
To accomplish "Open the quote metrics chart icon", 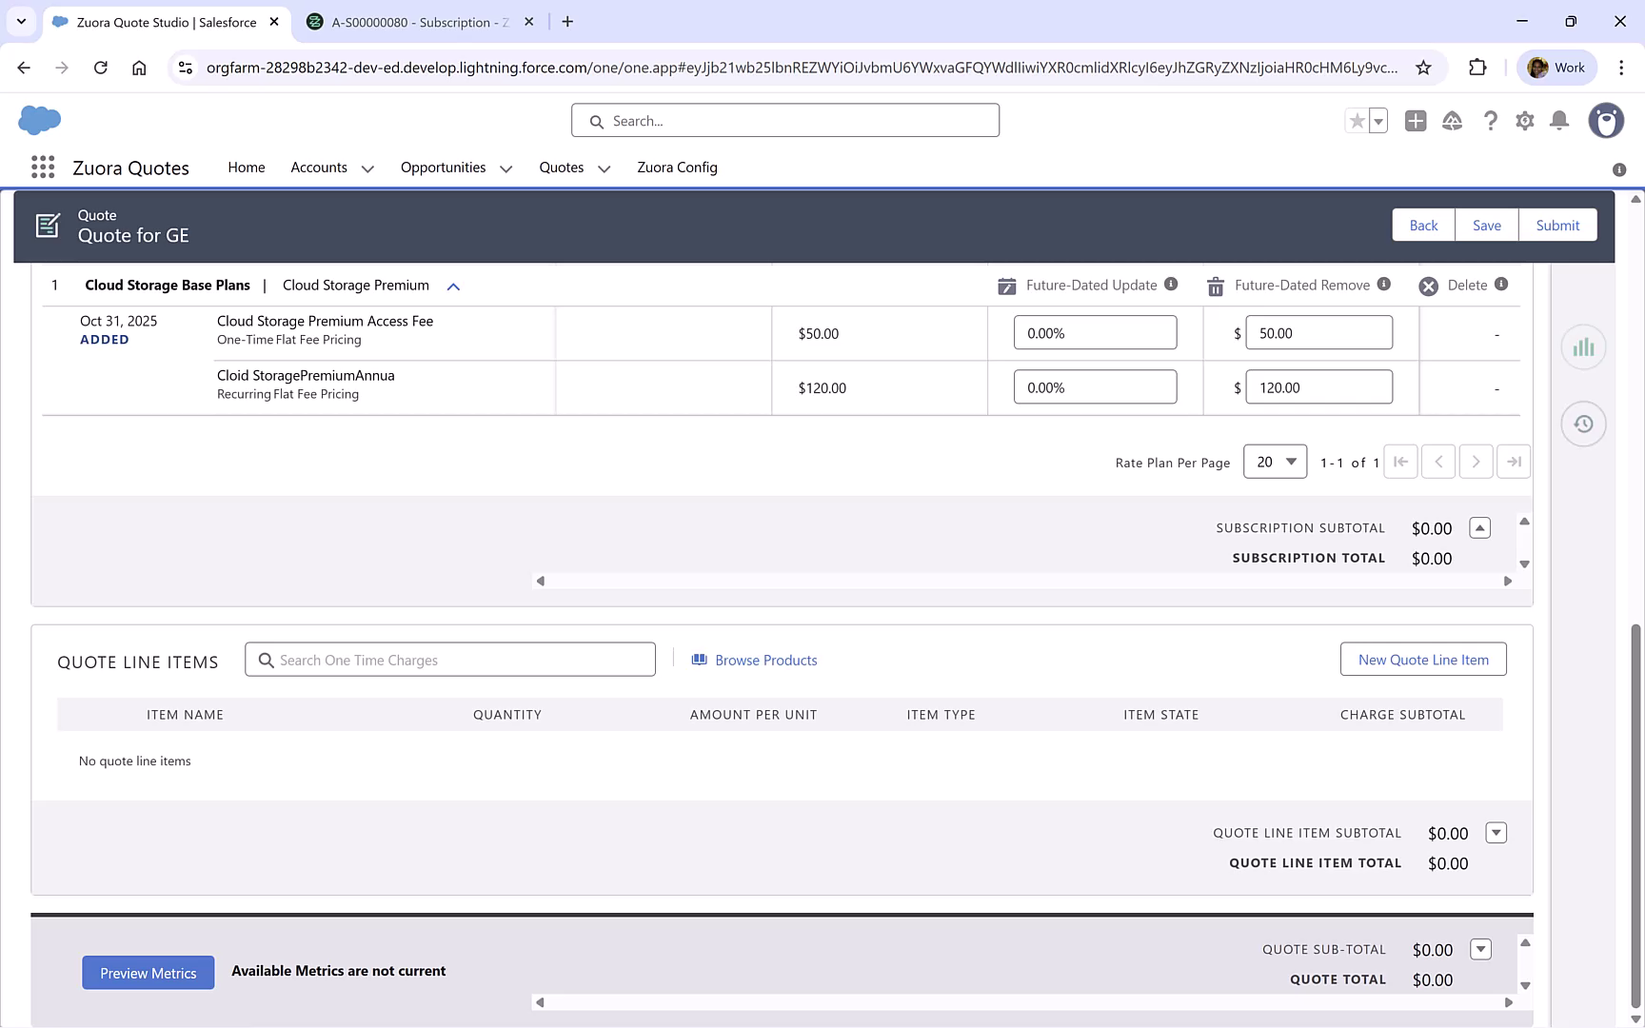I will [1583, 346].
